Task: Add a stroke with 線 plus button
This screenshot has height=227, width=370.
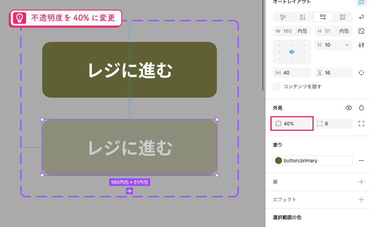Action: point(361,182)
